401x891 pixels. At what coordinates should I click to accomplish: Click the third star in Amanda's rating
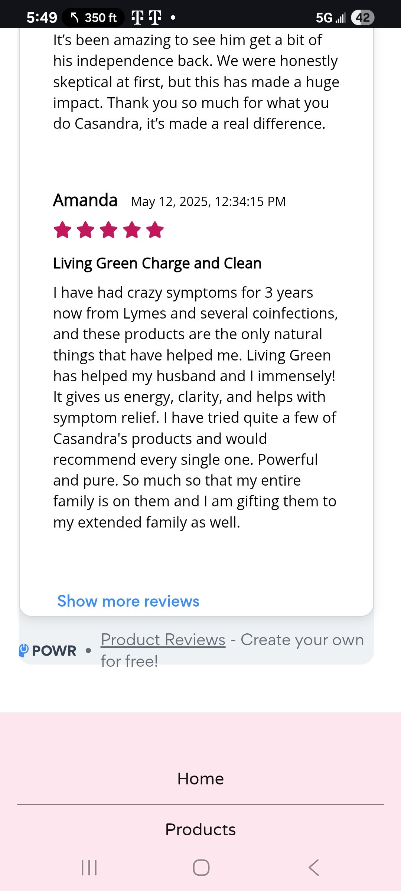[x=109, y=230]
